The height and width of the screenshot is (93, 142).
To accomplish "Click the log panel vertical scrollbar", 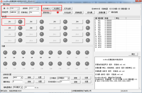I will [139, 73].
